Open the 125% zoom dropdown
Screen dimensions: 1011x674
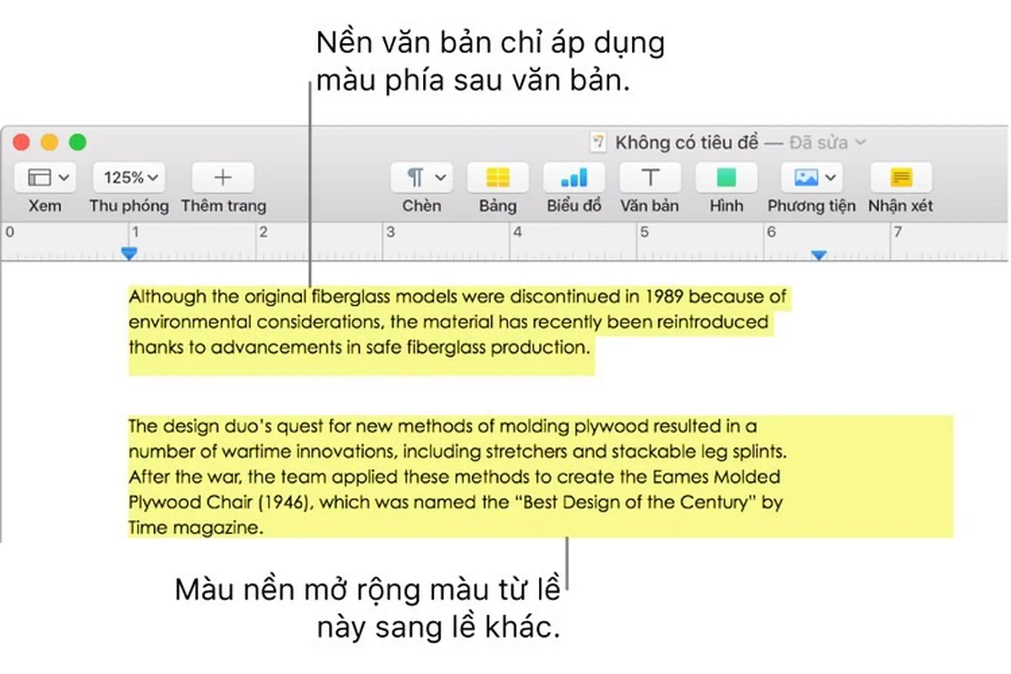pos(130,177)
